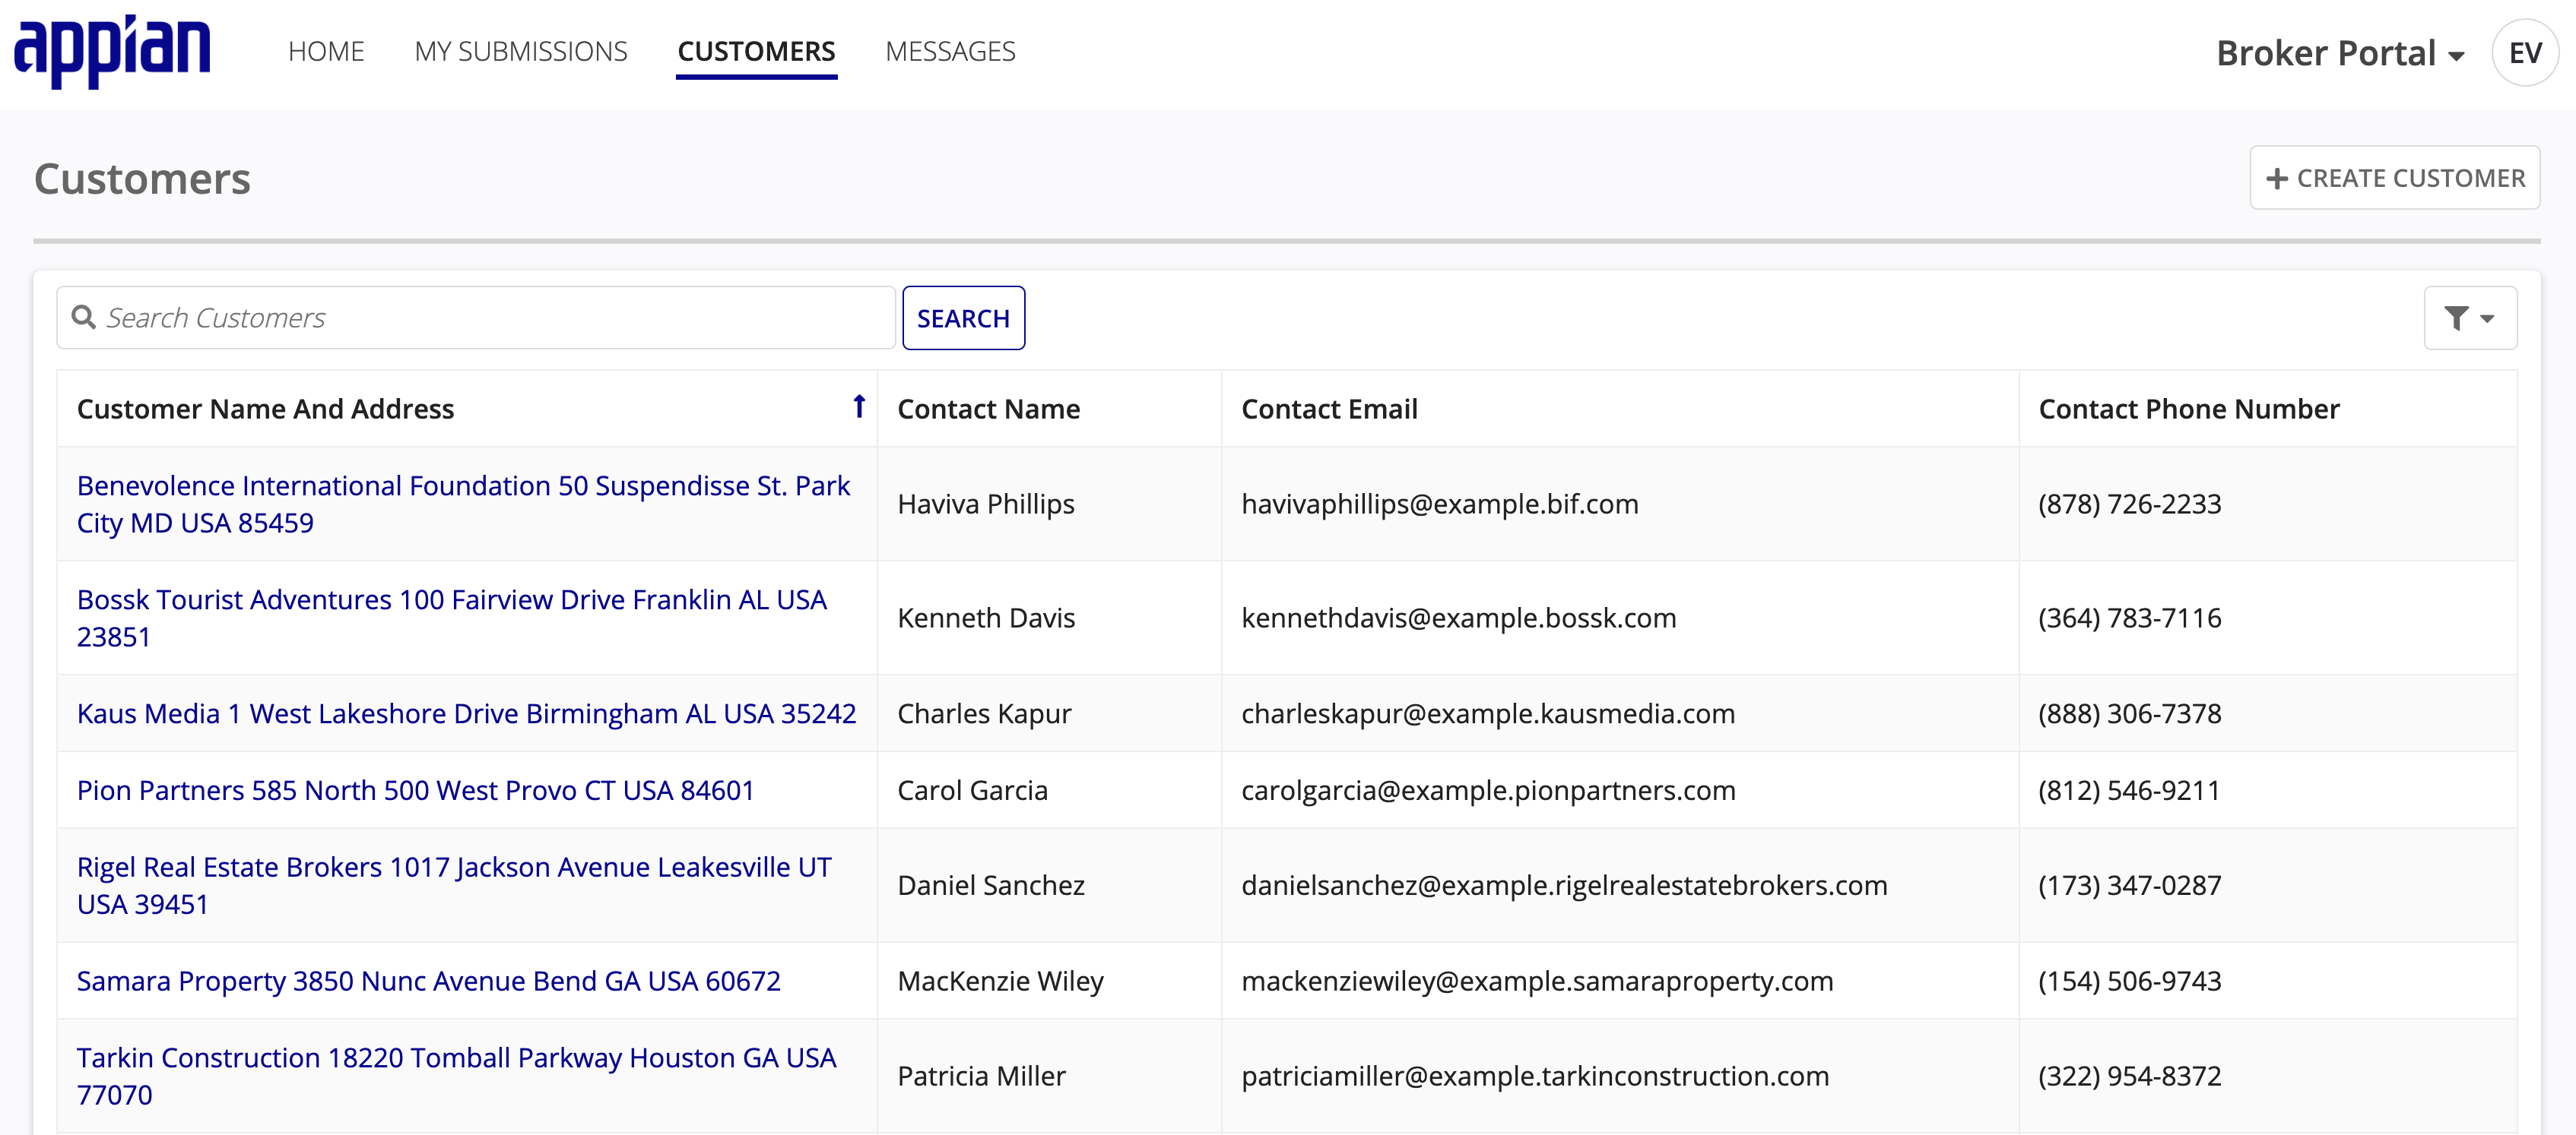Open Rigel Real Estate Brokers link

[x=454, y=885]
